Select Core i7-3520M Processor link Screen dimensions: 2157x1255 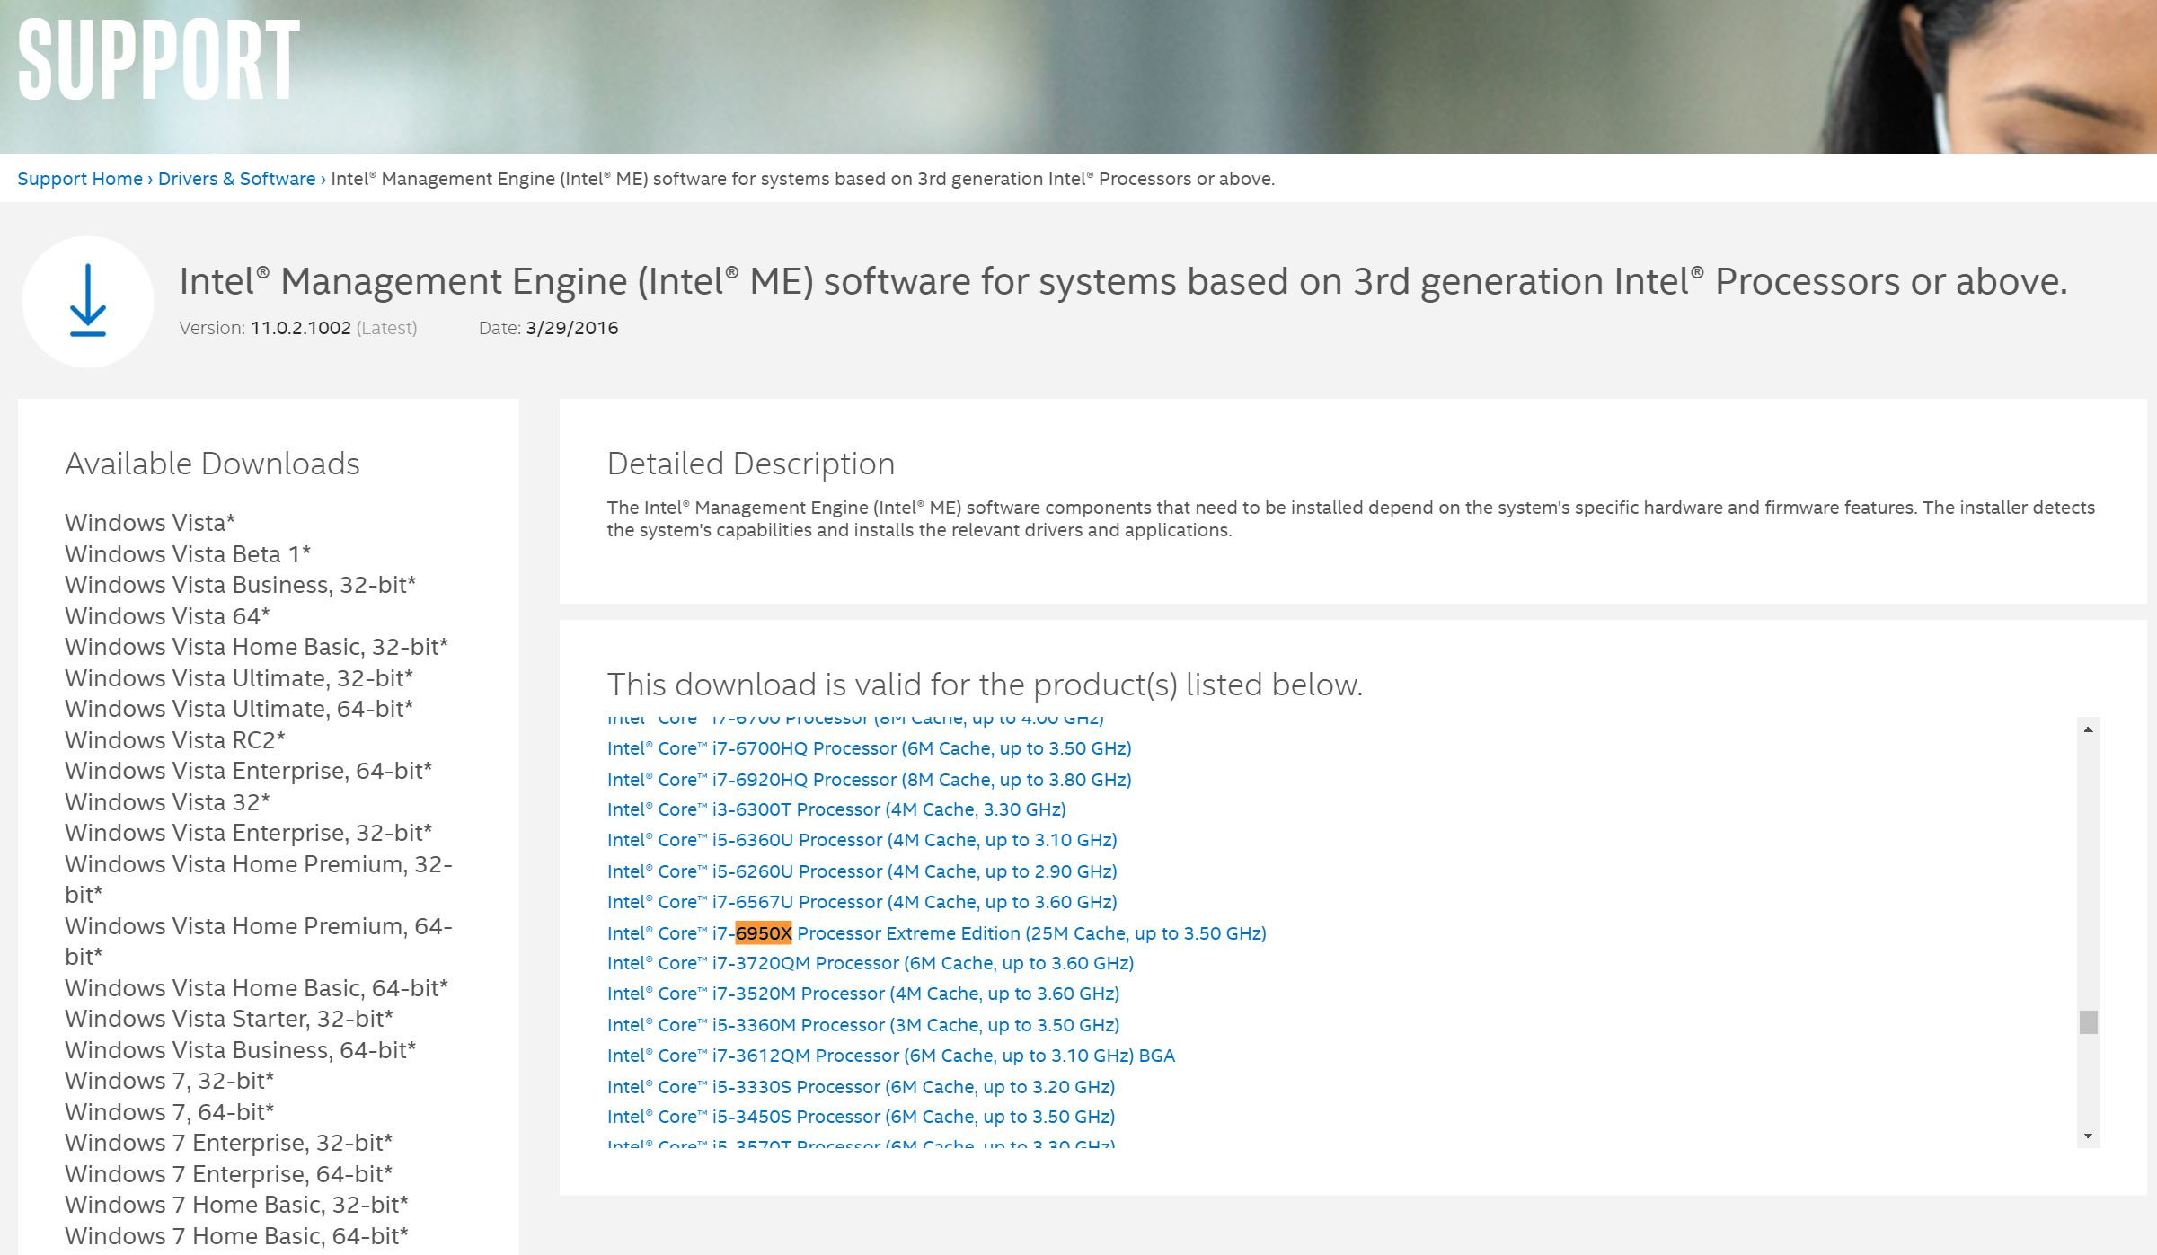click(862, 994)
